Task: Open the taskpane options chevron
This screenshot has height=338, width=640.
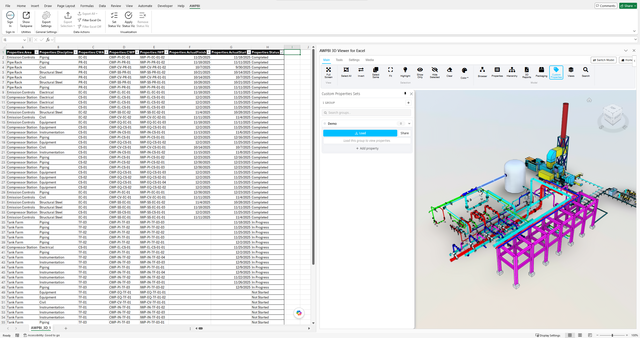Action: [x=626, y=50]
